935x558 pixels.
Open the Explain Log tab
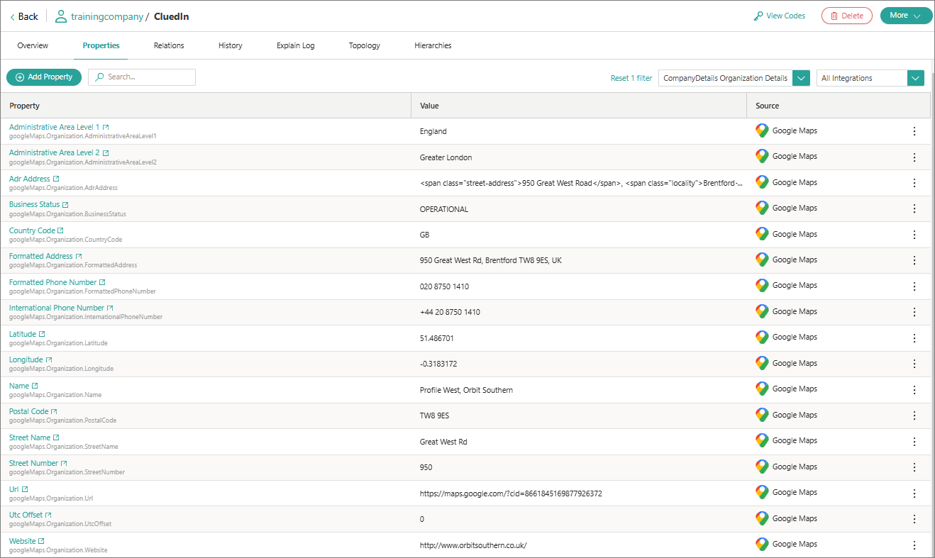[x=296, y=45]
